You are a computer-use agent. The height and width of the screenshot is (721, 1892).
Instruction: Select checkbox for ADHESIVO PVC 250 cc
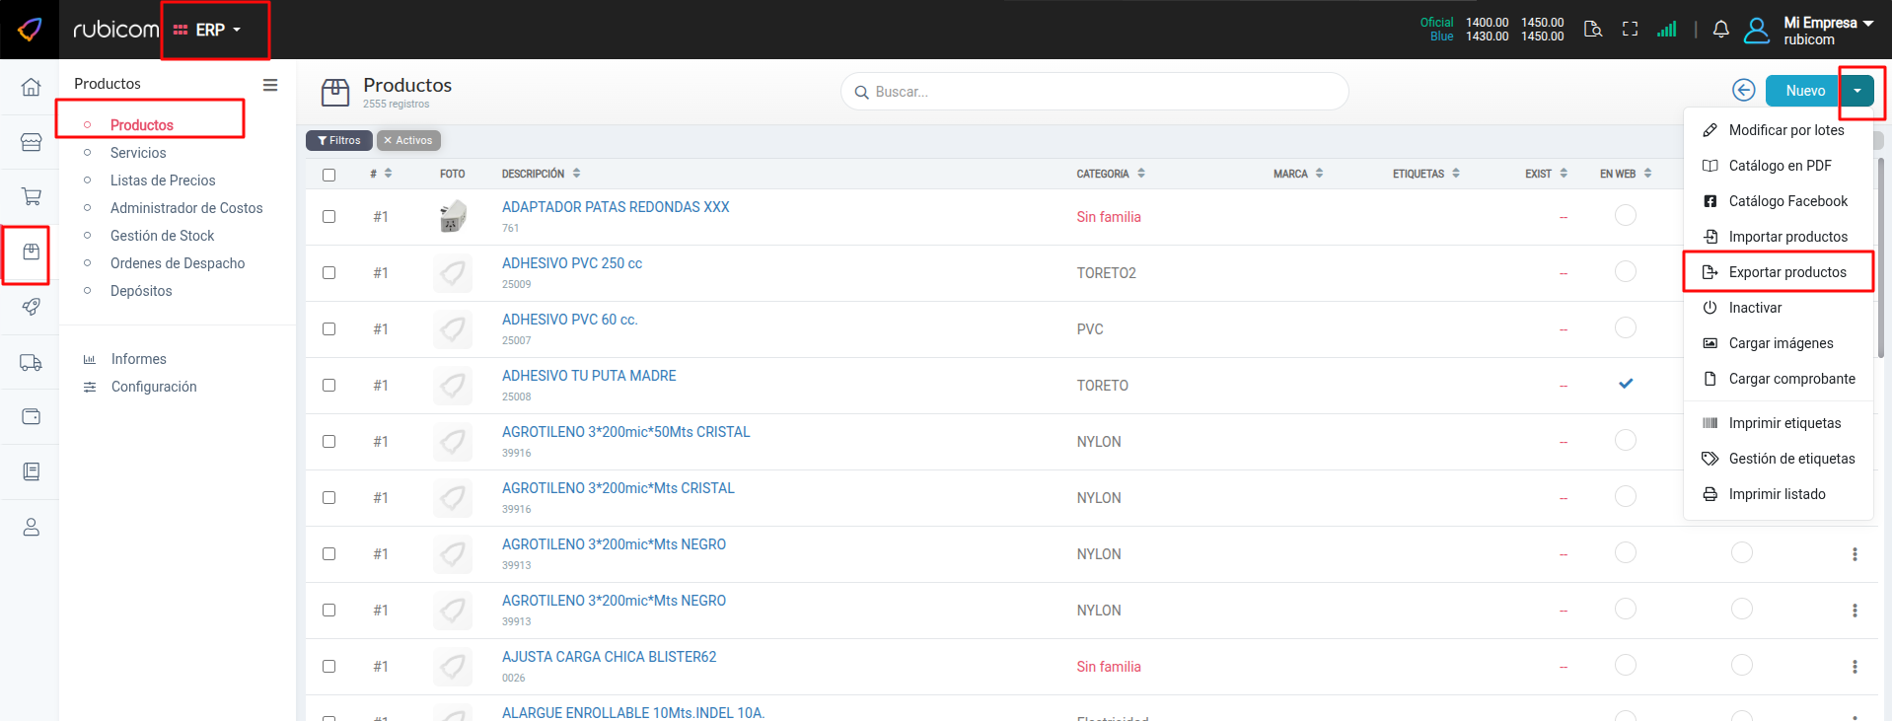[x=328, y=273]
